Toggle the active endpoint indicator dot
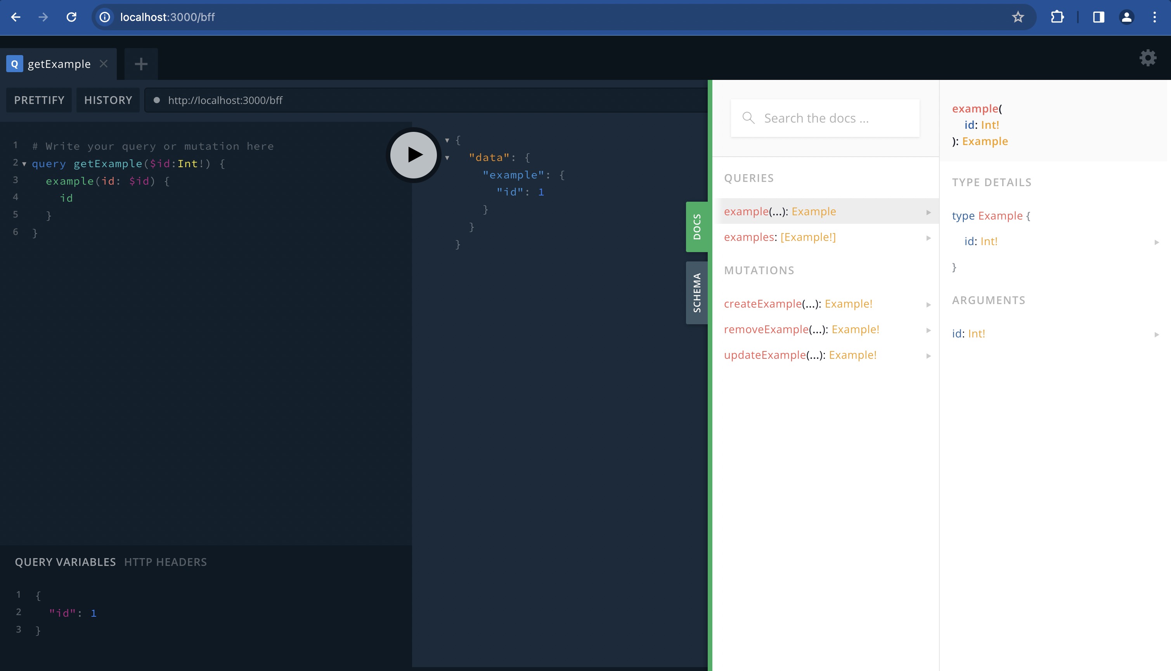This screenshot has height=671, width=1171. 158,100
